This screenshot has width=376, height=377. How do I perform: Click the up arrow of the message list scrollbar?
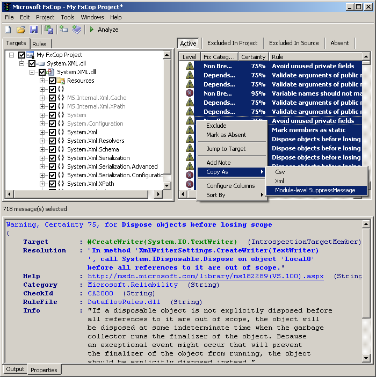pos(366,56)
